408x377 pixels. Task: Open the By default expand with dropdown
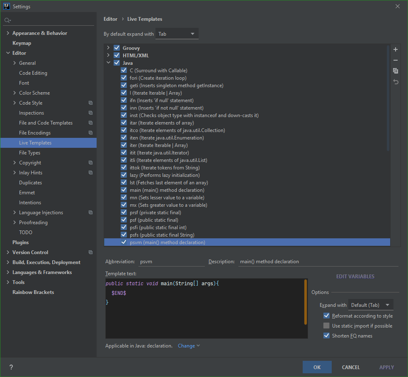point(177,34)
